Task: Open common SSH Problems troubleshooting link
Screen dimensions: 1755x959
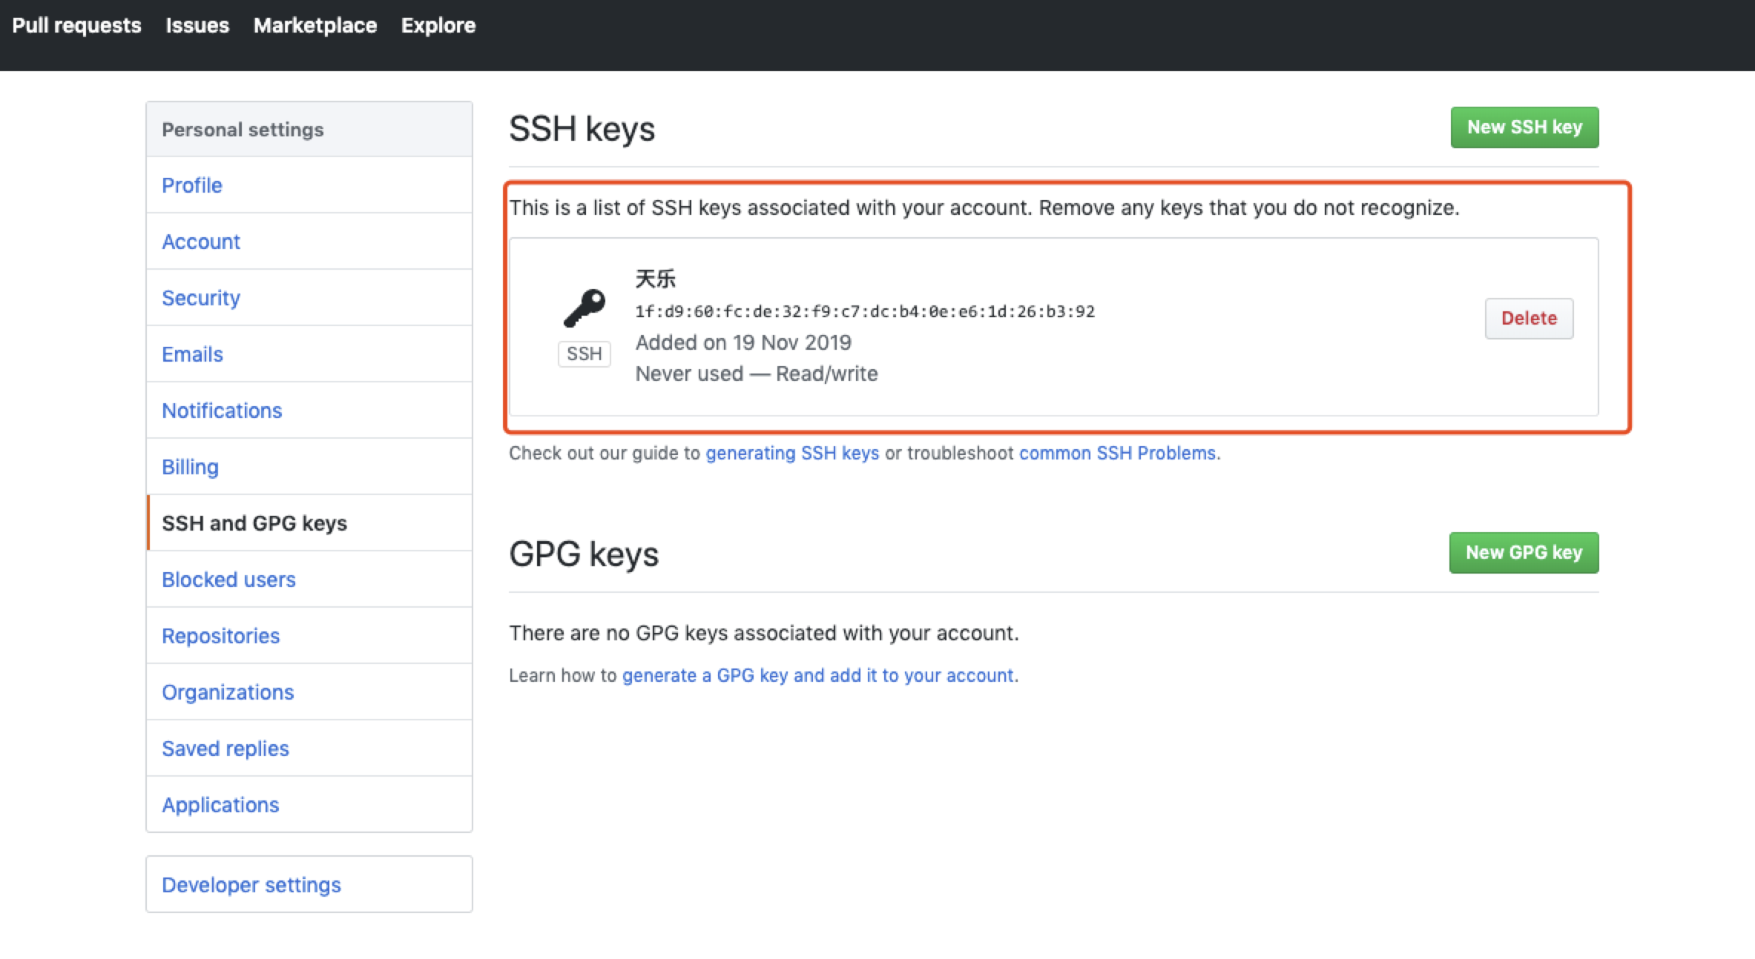Action: (x=1118, y=453)
